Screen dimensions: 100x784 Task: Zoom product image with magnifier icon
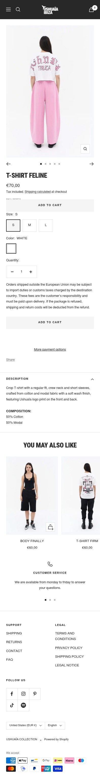[85, 149]
